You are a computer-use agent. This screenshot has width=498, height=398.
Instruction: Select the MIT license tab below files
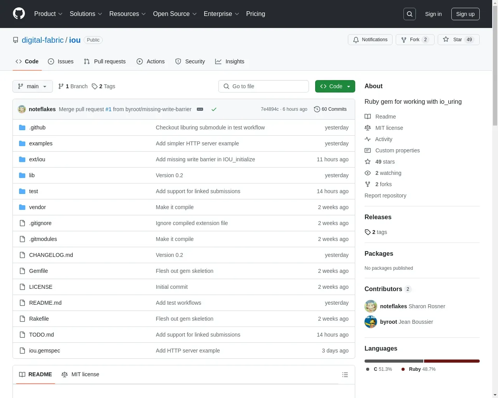80,374
